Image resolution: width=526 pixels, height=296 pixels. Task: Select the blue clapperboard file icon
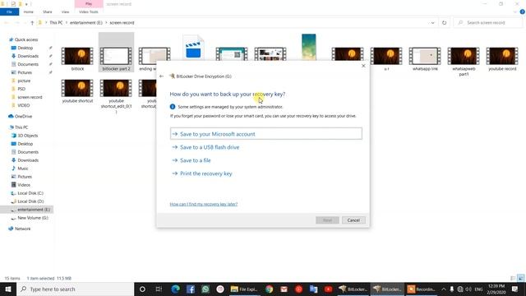[x=193, y=48]
